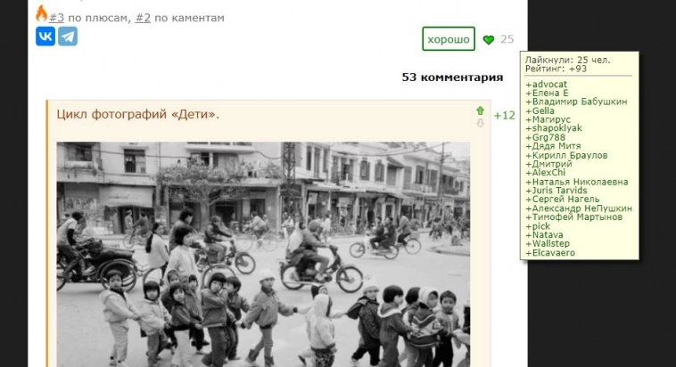Click the orange flame hot-post icon
Screen dimensions: 676x367
pyautogui.click(x=41, y=13)
